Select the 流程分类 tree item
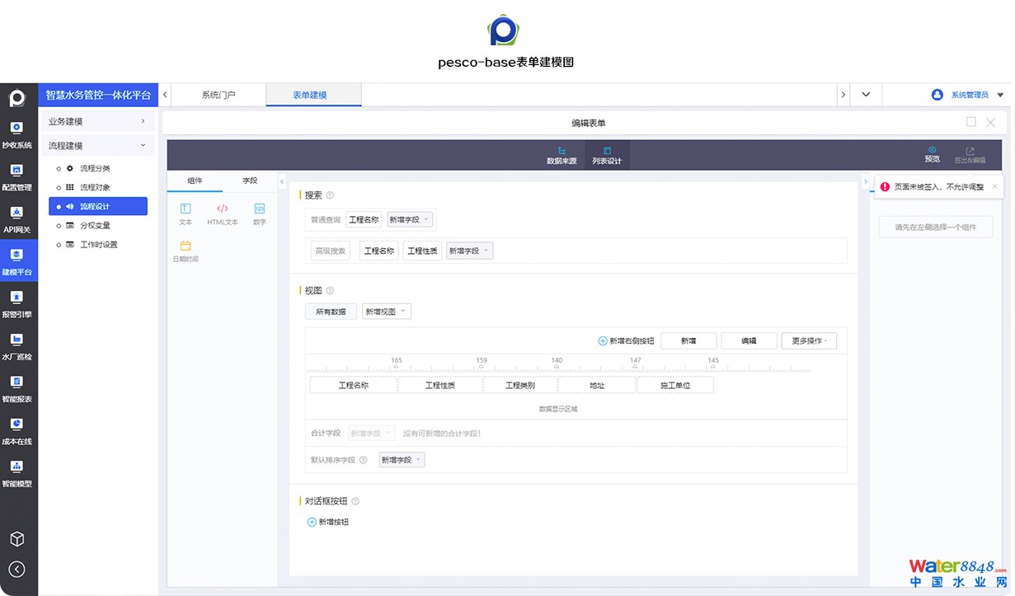 click(95, 168)
